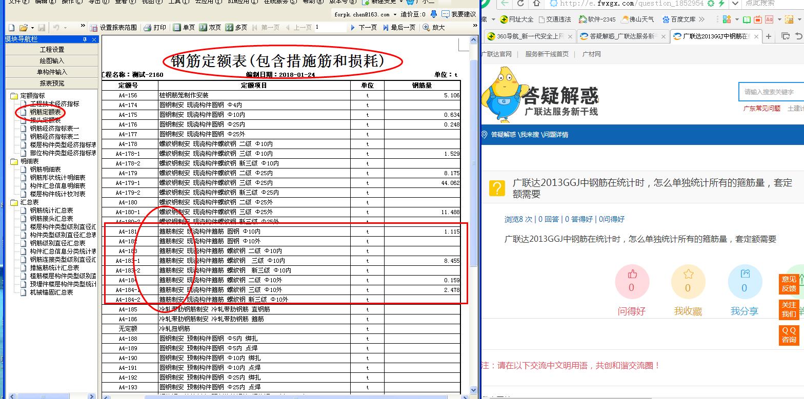Open the 工程设置 module
Image resolution: width=804 pixels, height=399 pixels.
[52, 50]
